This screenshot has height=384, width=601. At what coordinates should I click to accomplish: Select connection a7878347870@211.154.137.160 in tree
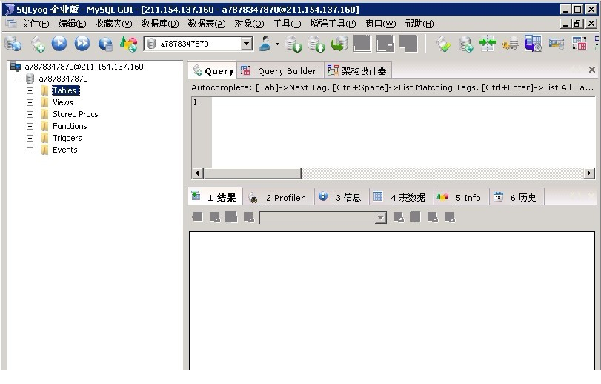tap(84, 67)
